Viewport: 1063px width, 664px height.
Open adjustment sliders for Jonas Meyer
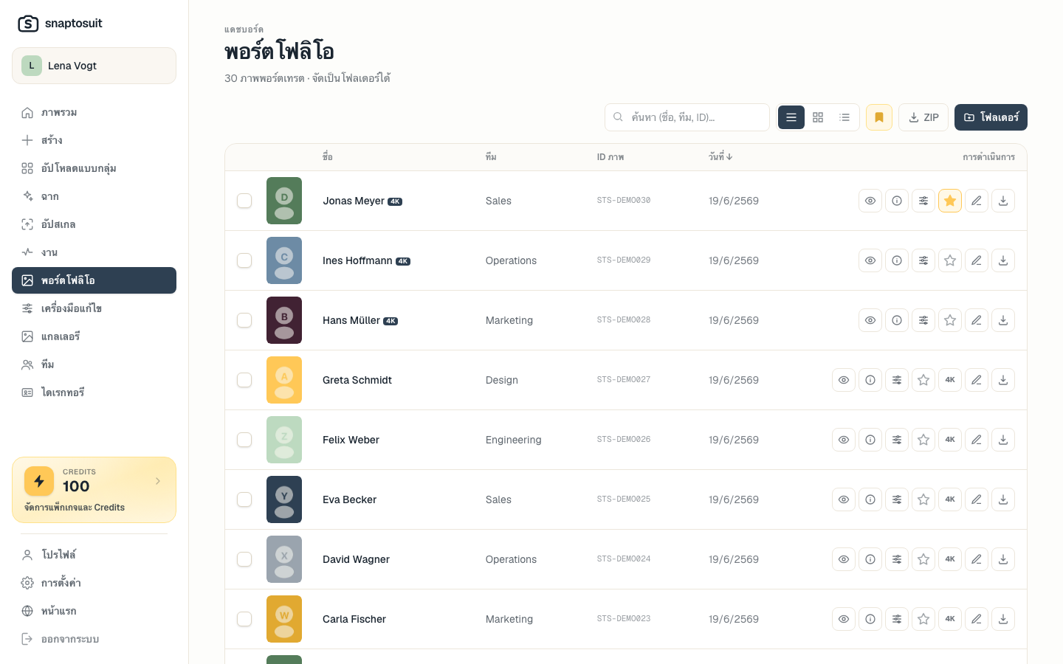pyautogui.click(x=923, y=201)
